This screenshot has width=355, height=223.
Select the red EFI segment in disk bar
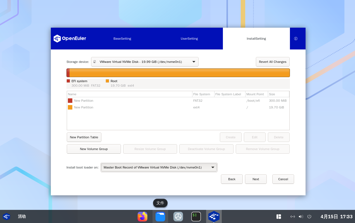point(68,73)
